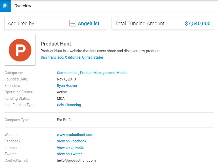Click the Product Hunt company name heading

[56, 44]
